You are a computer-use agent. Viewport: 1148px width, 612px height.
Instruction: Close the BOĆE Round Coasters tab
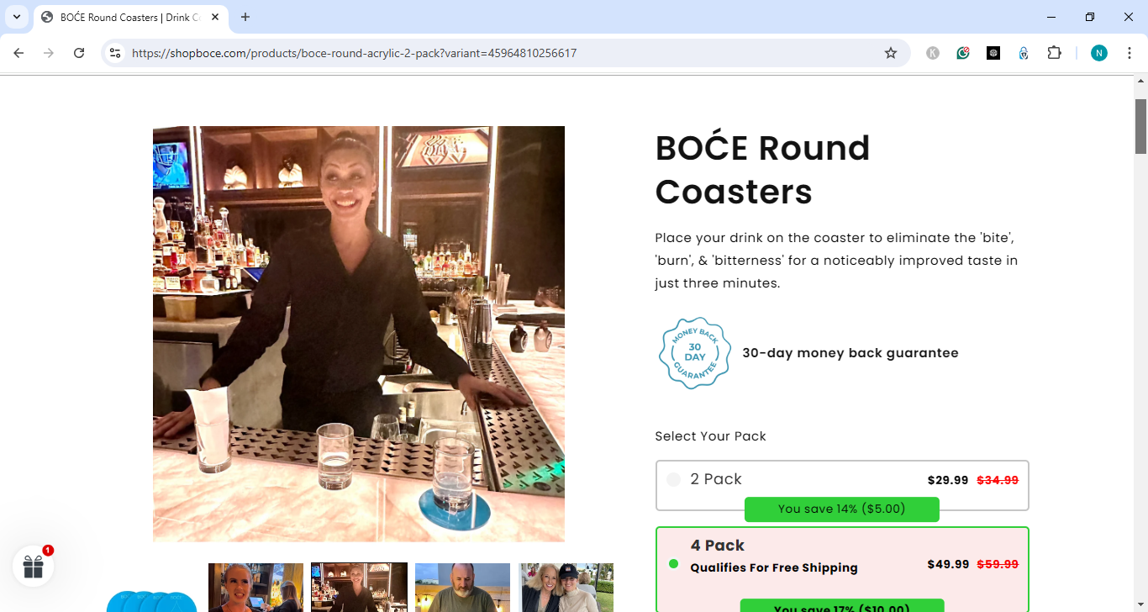click(x=215, y=17)
